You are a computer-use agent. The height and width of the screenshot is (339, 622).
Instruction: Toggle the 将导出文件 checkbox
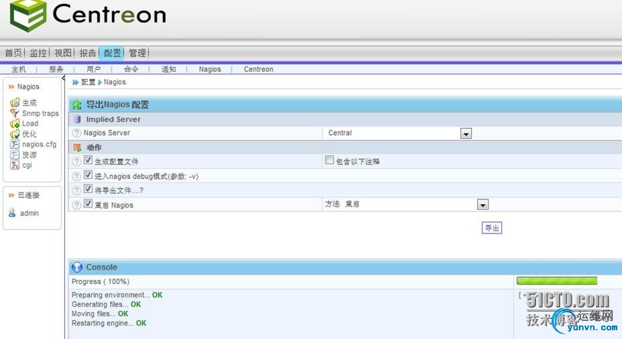tap(88, 189)
